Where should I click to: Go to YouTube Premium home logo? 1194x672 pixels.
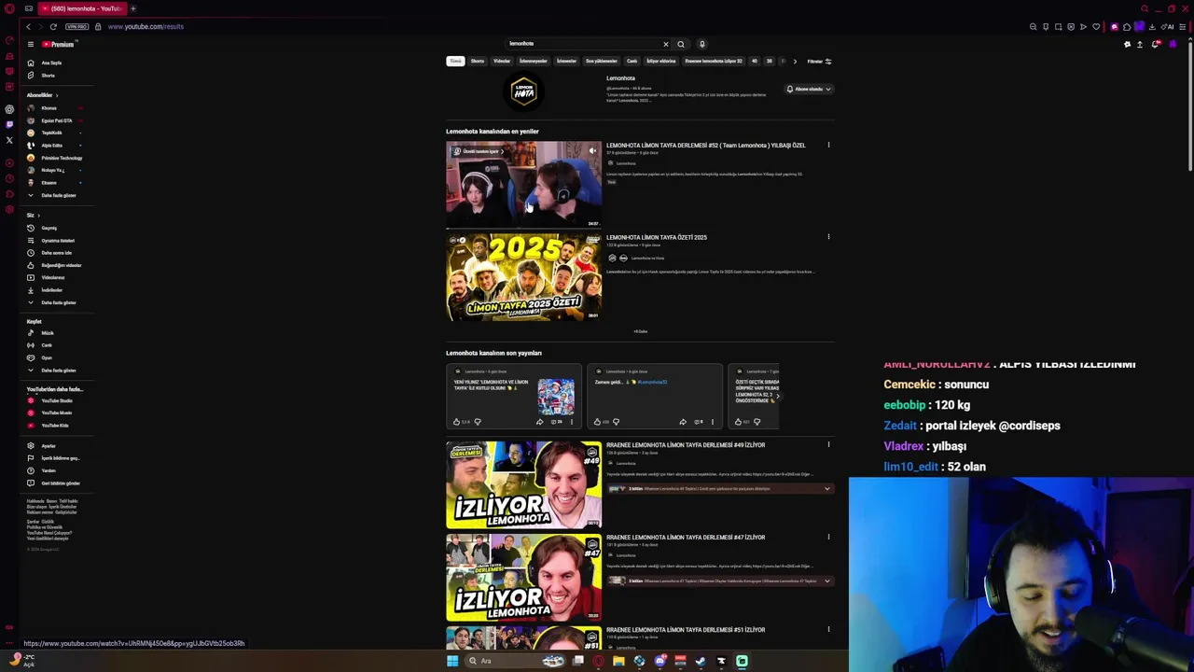[x=58, y=44]
